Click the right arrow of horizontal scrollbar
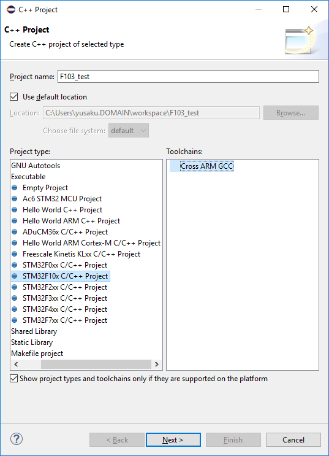The width and height of the screenshot is (329, 456). pos(157,365)
